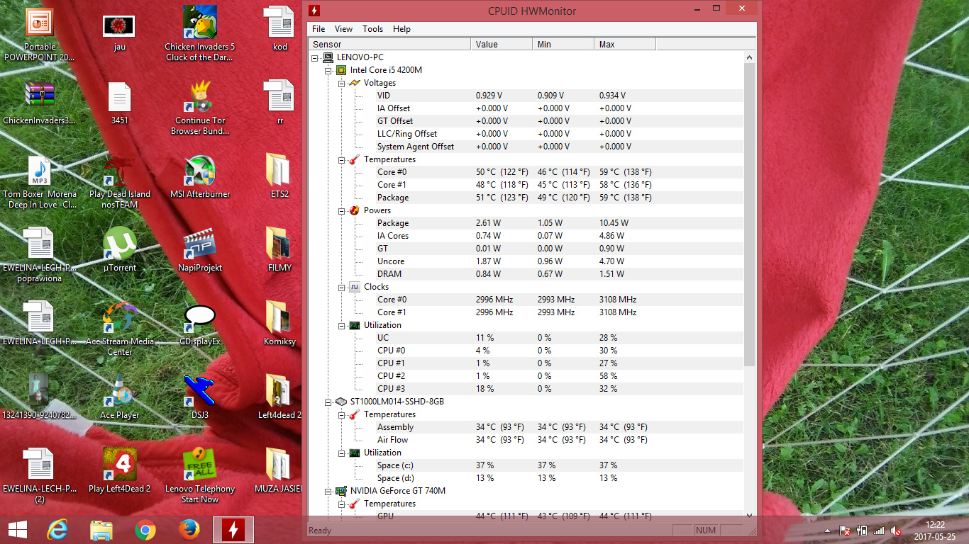Open the MSI Afterburner desktop shortcut
The height and width of the screenshot is (544, 969).
200,177
